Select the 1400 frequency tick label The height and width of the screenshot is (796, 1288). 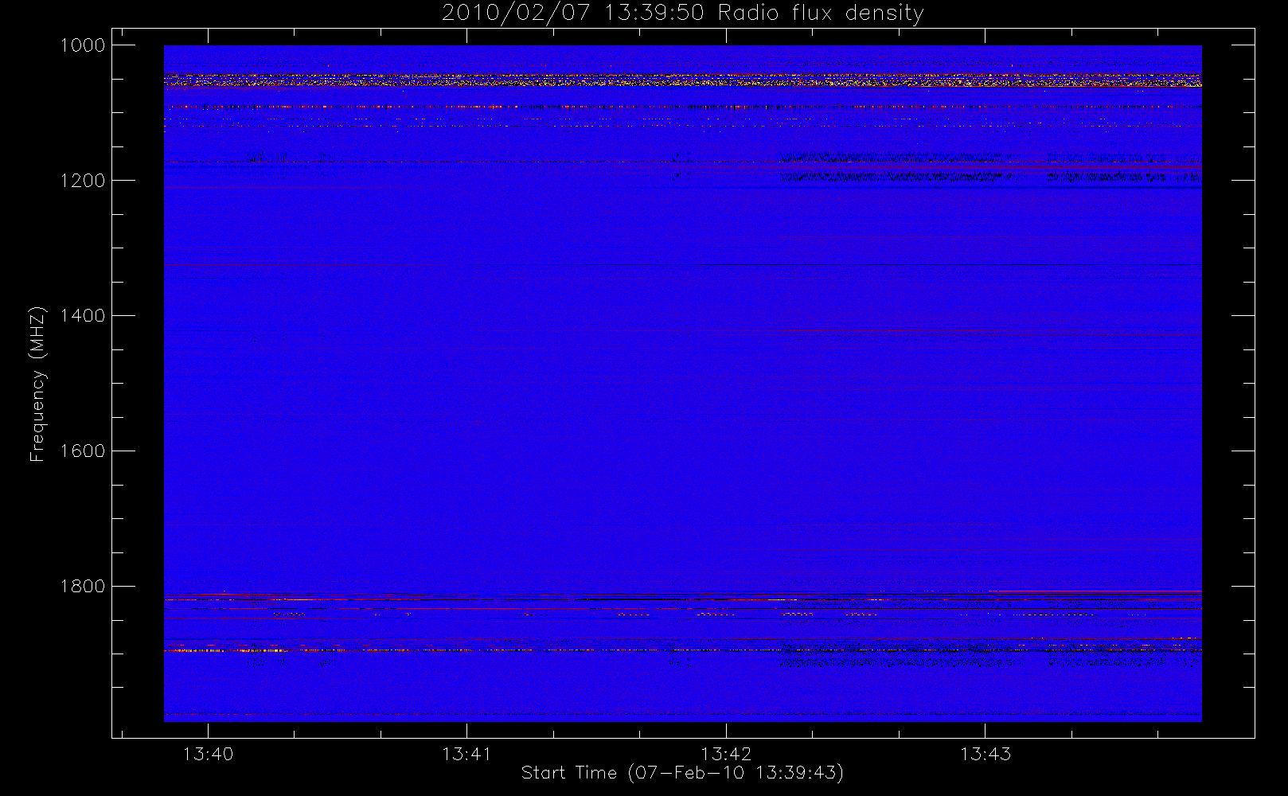pyautogui.click(x=83, y=316)
